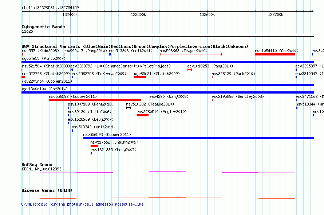This screenshot has height=215, width=324.
Task: Select nsv510282 (Teague2010) label
Action: [150, 104]
